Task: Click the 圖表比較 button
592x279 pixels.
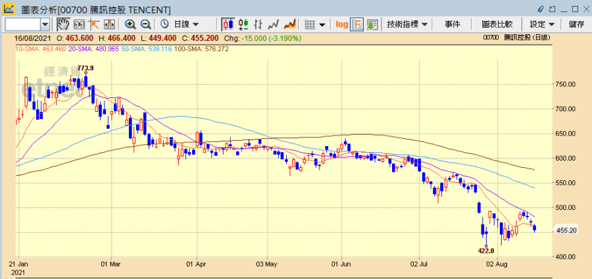Action: [x=497, y=24]
